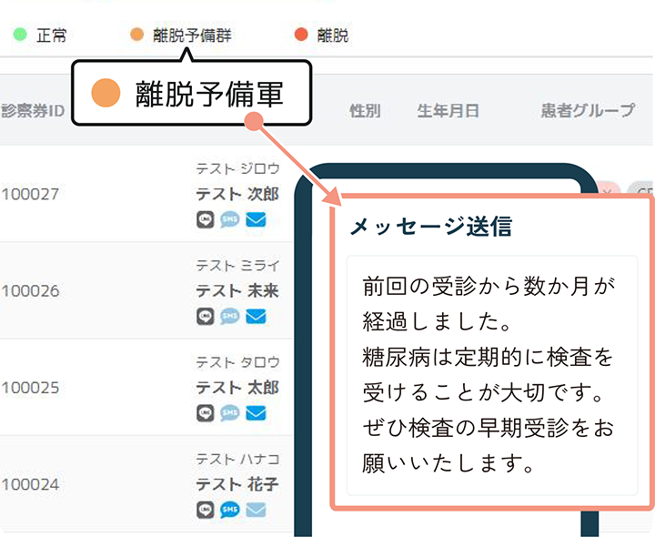Click the orange 離脱予備群 status dot
This screenshot has height=537, width=655.
click(136, 35)
